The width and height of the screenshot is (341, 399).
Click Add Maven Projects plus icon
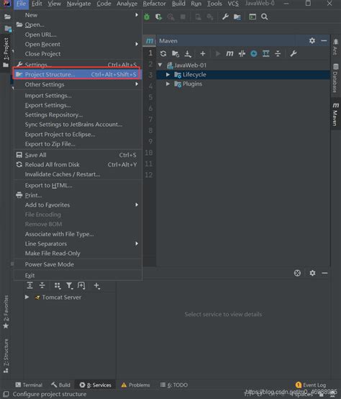[203, 54]
